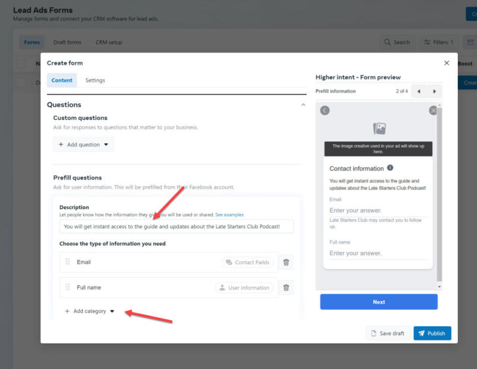The image size is (477, 369).
Task: Collapse the Questions section
Action: (x=303, y=105)
